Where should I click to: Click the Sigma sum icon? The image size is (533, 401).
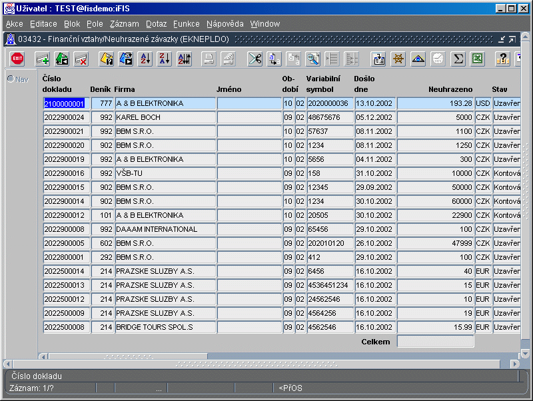click(x=458, y=59)
